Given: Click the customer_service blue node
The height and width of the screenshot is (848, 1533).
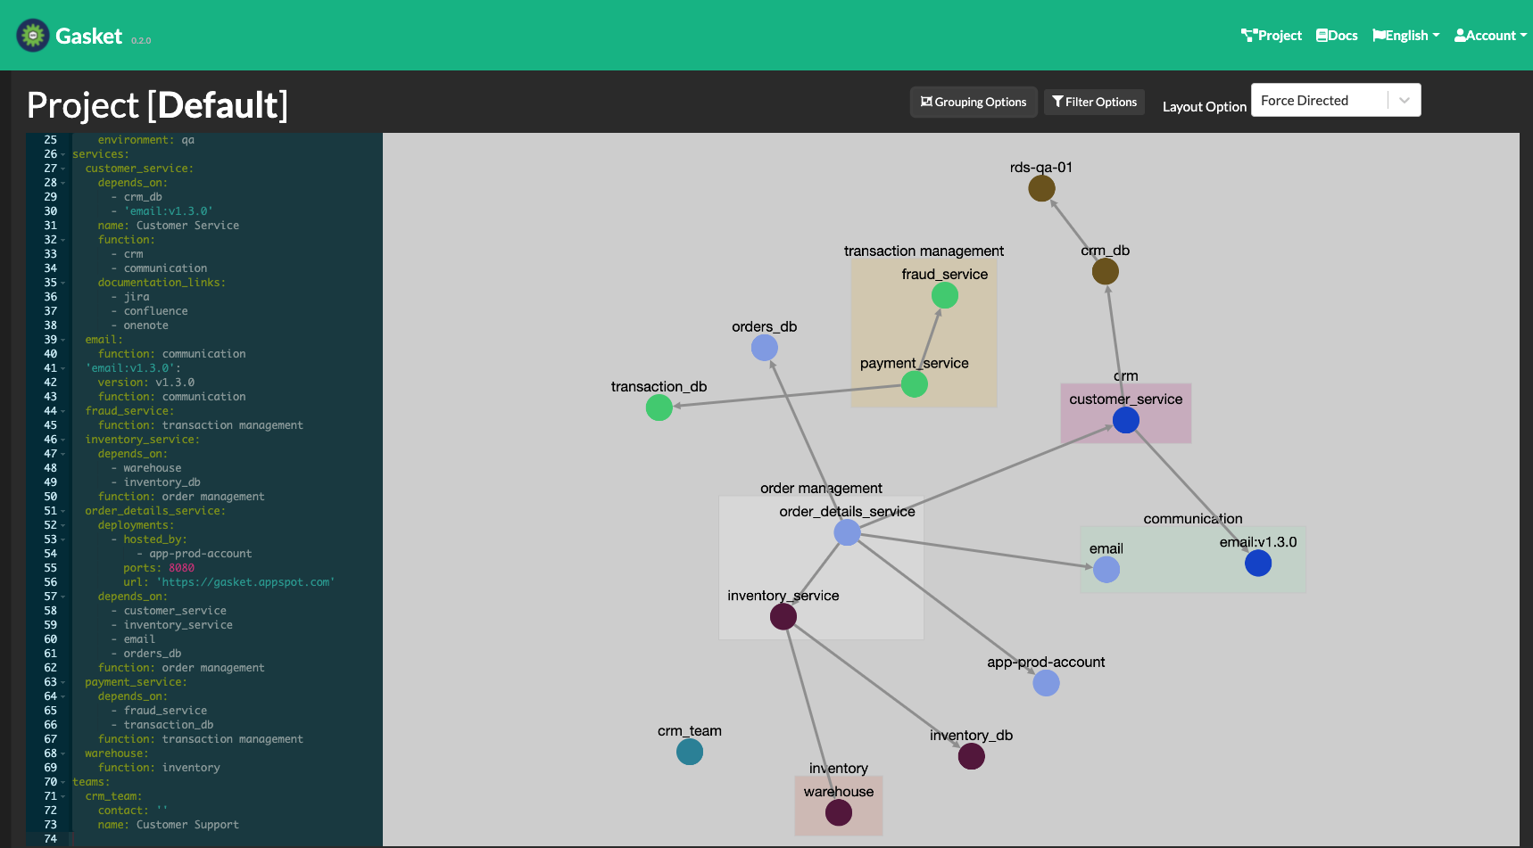Looking at the screenshot, I should 1125,420.
